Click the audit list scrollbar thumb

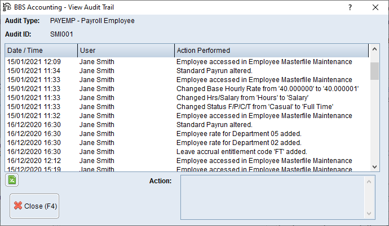pyautogui.click(x=374, y=71)
